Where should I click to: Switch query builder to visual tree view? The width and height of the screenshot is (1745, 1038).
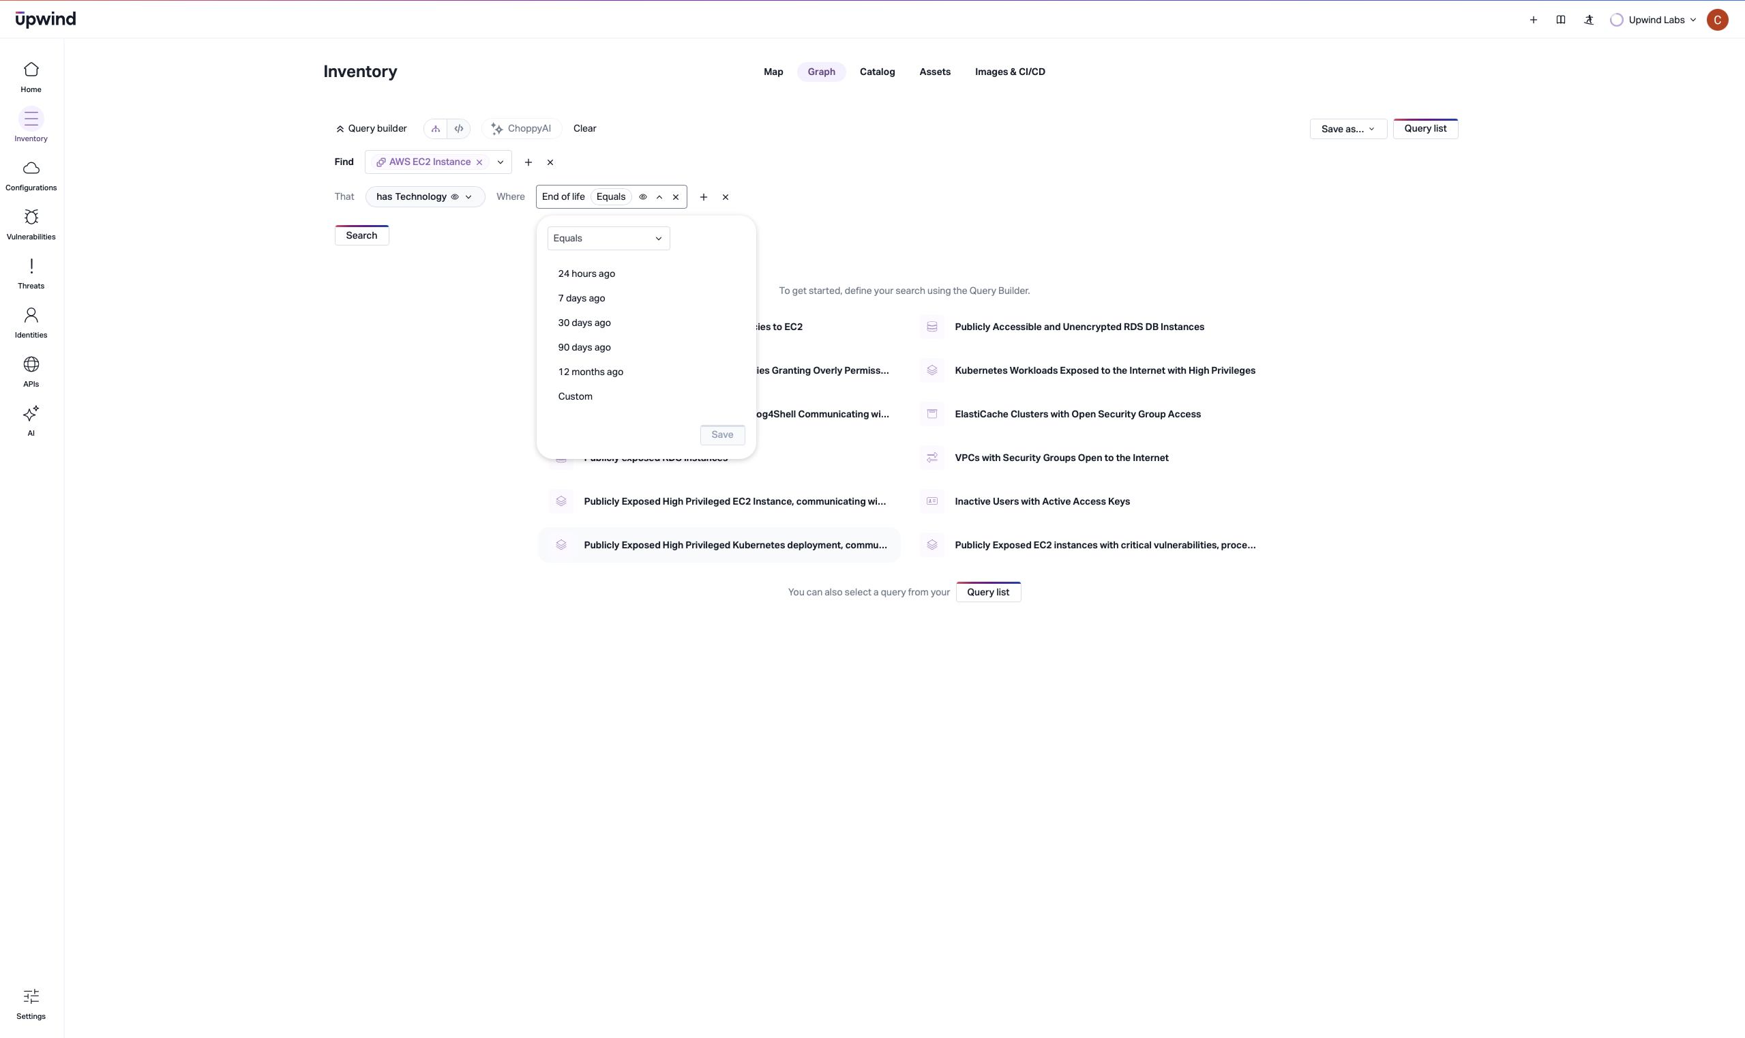(436, 129)
